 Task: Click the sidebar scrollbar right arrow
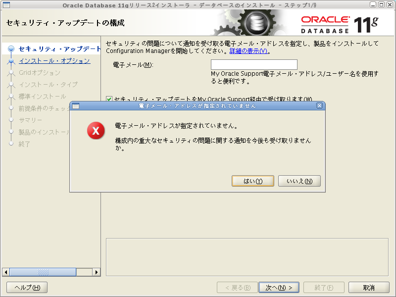pos(96,272)
